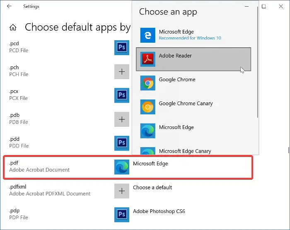The height and width of the screenshot is (230, 290).
Task: Choose Google Chrome from the app list
Action: pyautogui.click(x=193, y=83)
